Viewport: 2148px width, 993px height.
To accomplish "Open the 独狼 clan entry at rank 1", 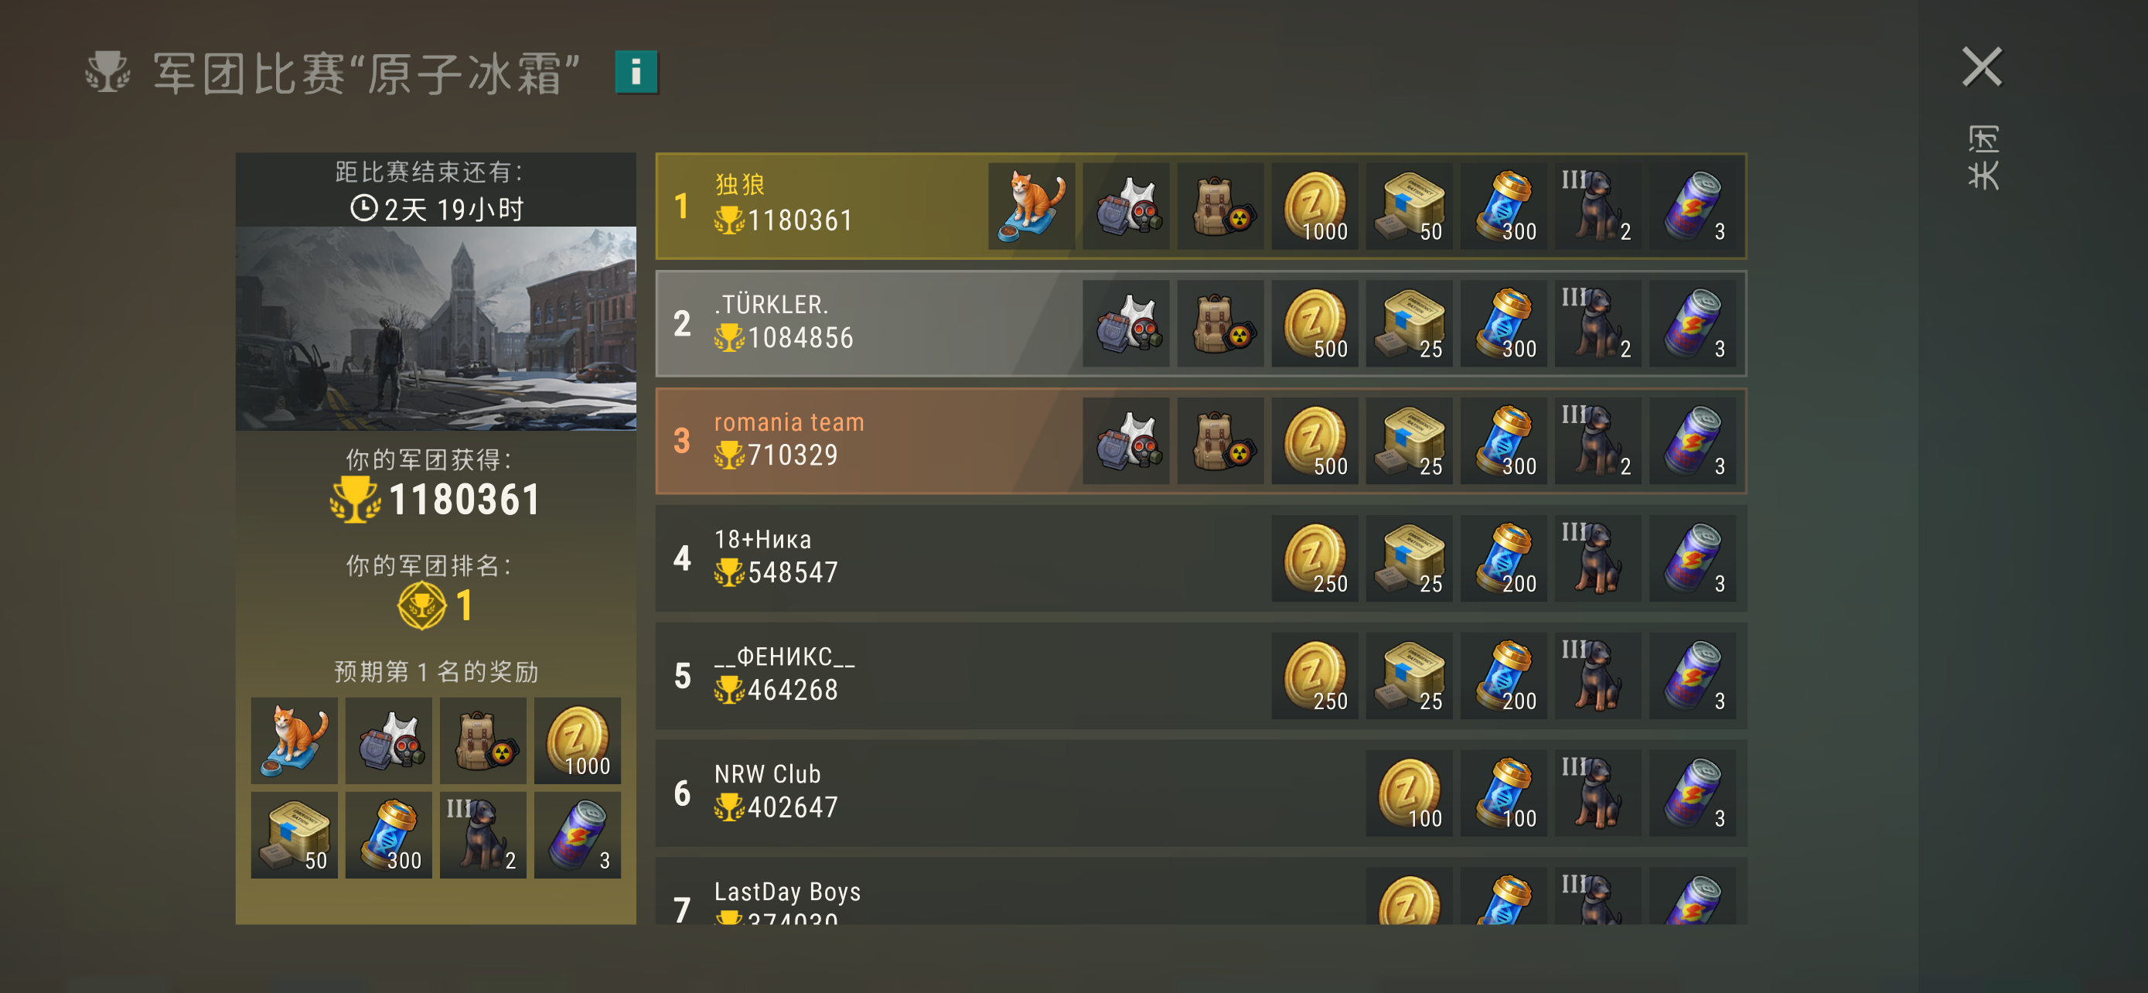I will pos(1201,206).
